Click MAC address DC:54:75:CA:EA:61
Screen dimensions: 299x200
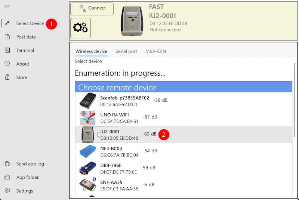119,121
